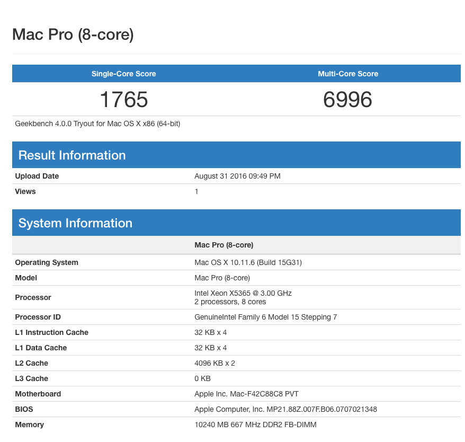The image size is (465, 442).
Task: Click the Geekbench 4.0.0 Tryout version text
Action: (x=97, y=123)
